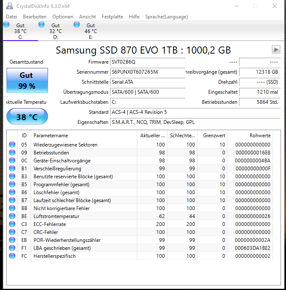The width and height of the screenshot is (286, 290).
Task: Click status icon of POR-Wiederherstellungszähler row
Action: pyautogui.click(x=12, y=240)
